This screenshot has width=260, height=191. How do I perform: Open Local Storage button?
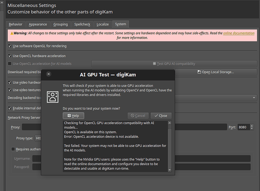[216, 72]
